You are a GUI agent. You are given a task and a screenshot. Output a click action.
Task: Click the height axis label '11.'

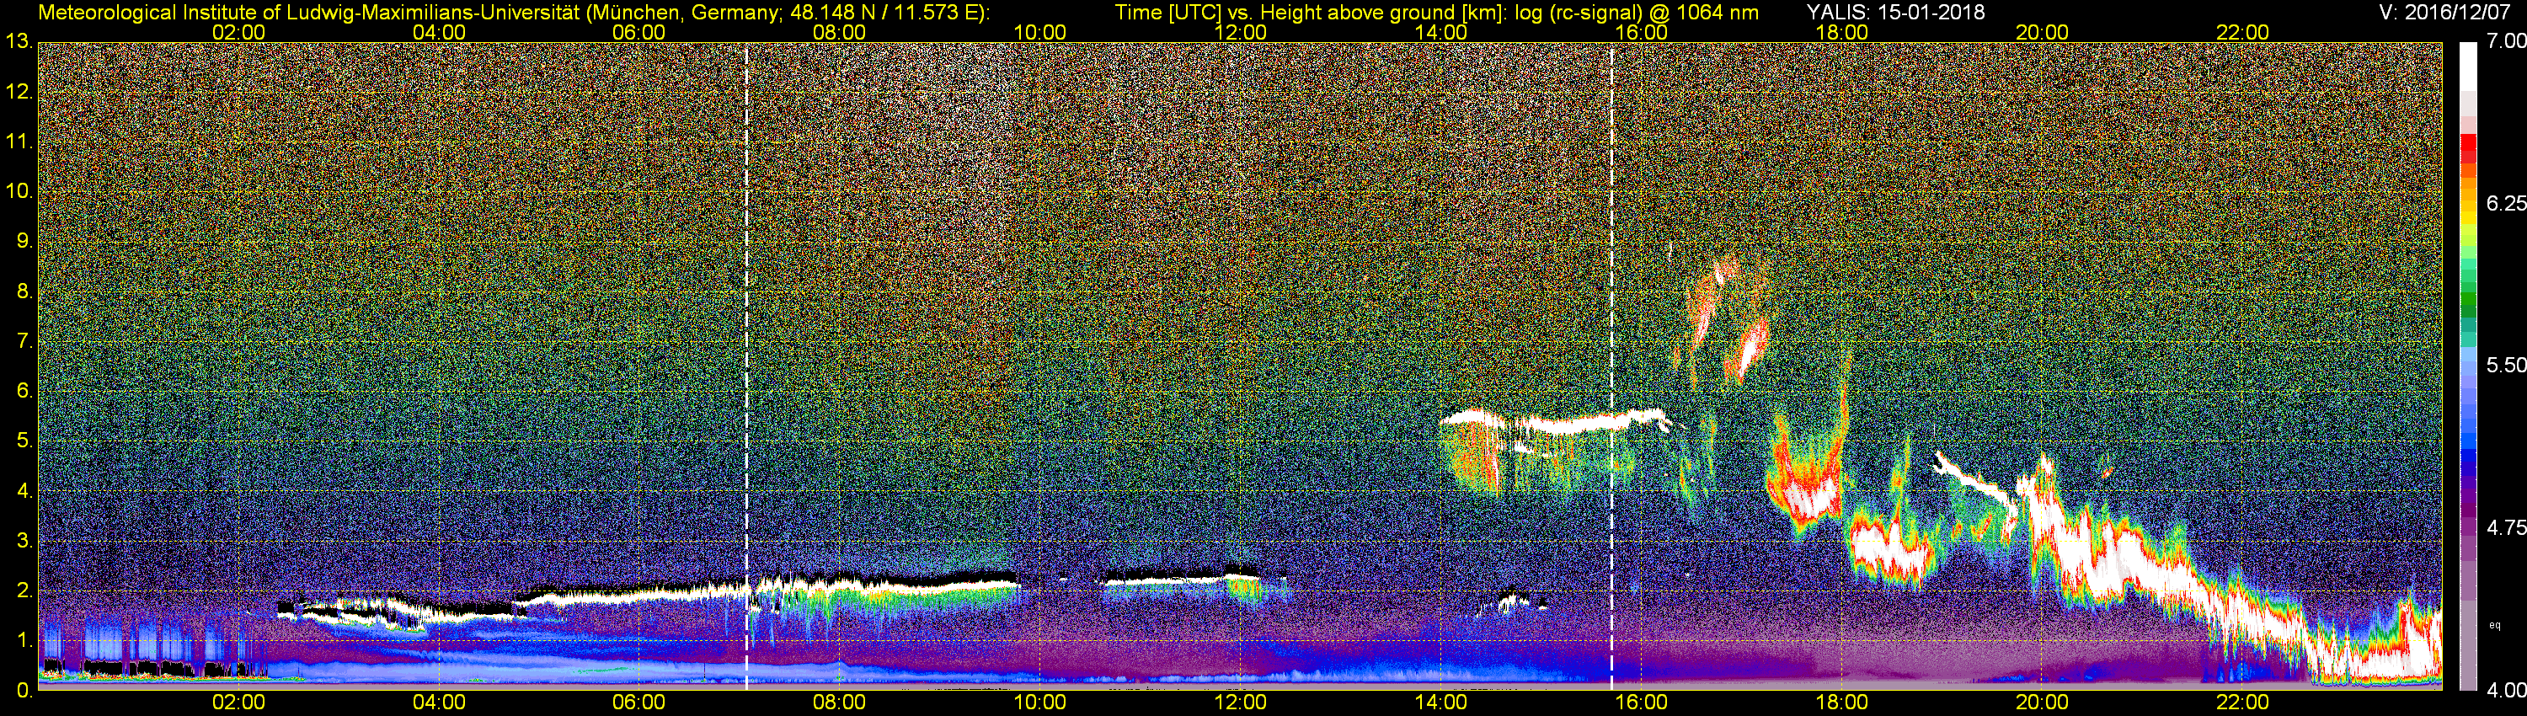[x=19, y=142]
